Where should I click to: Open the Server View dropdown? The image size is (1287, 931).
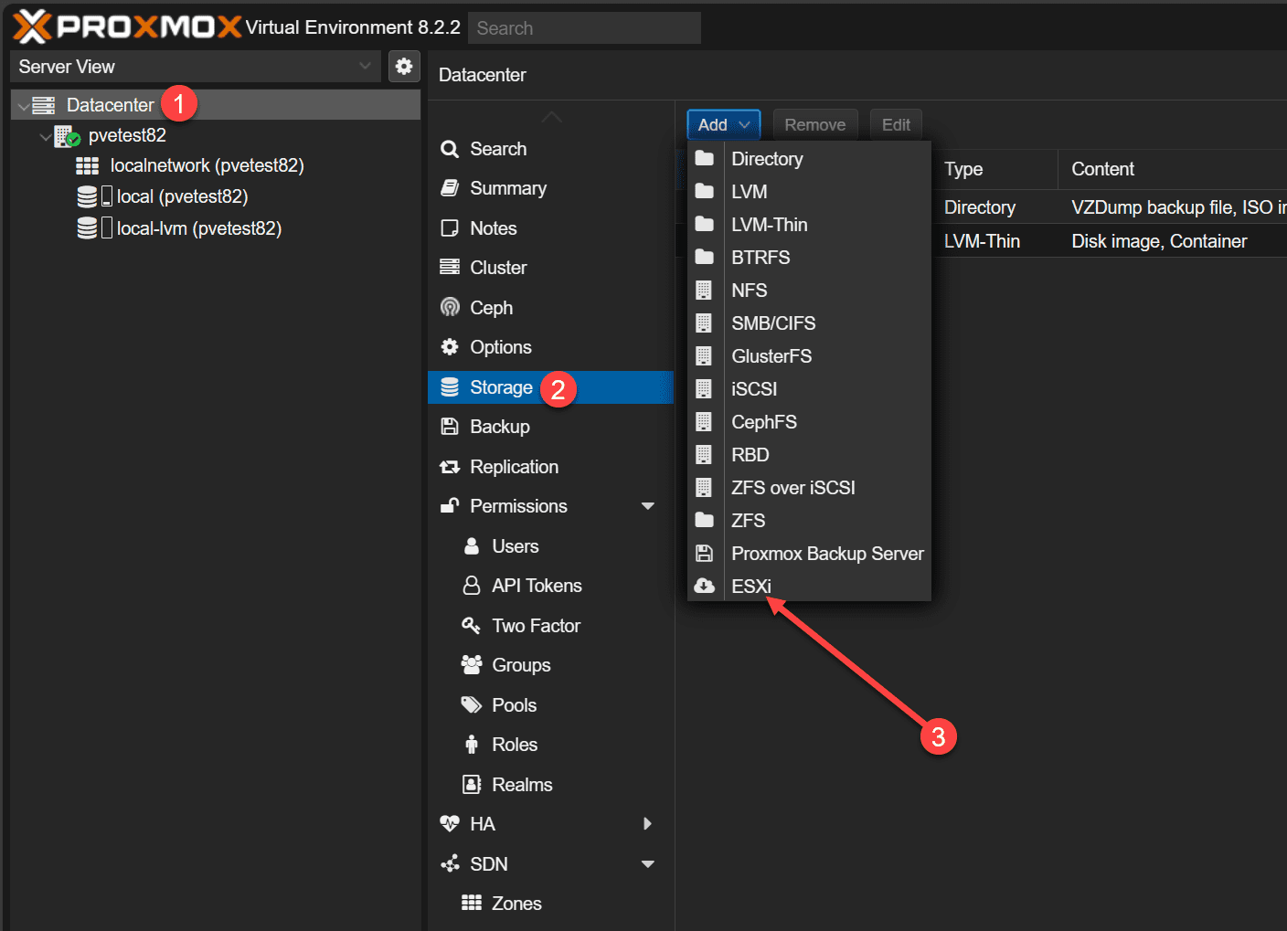tap(196, 67)
